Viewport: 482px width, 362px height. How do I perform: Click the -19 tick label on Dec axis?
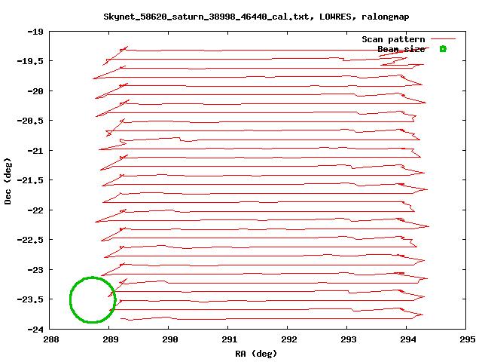35,32
